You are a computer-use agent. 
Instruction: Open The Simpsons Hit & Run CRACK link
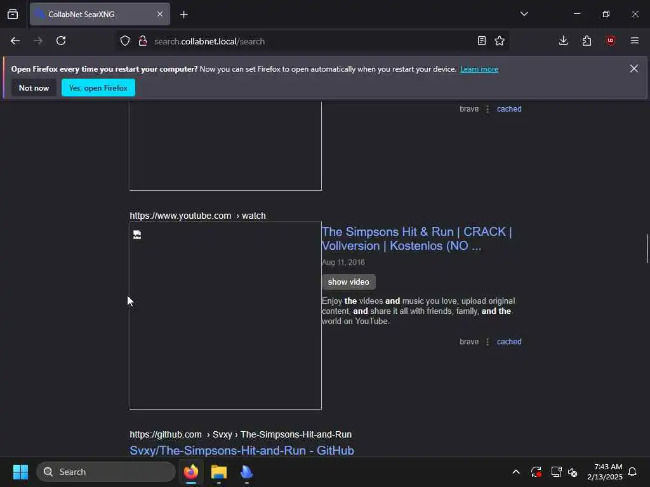point(416,238)
